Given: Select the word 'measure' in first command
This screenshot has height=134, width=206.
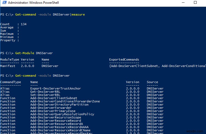Looking at the screenshot, I should 78,14.
